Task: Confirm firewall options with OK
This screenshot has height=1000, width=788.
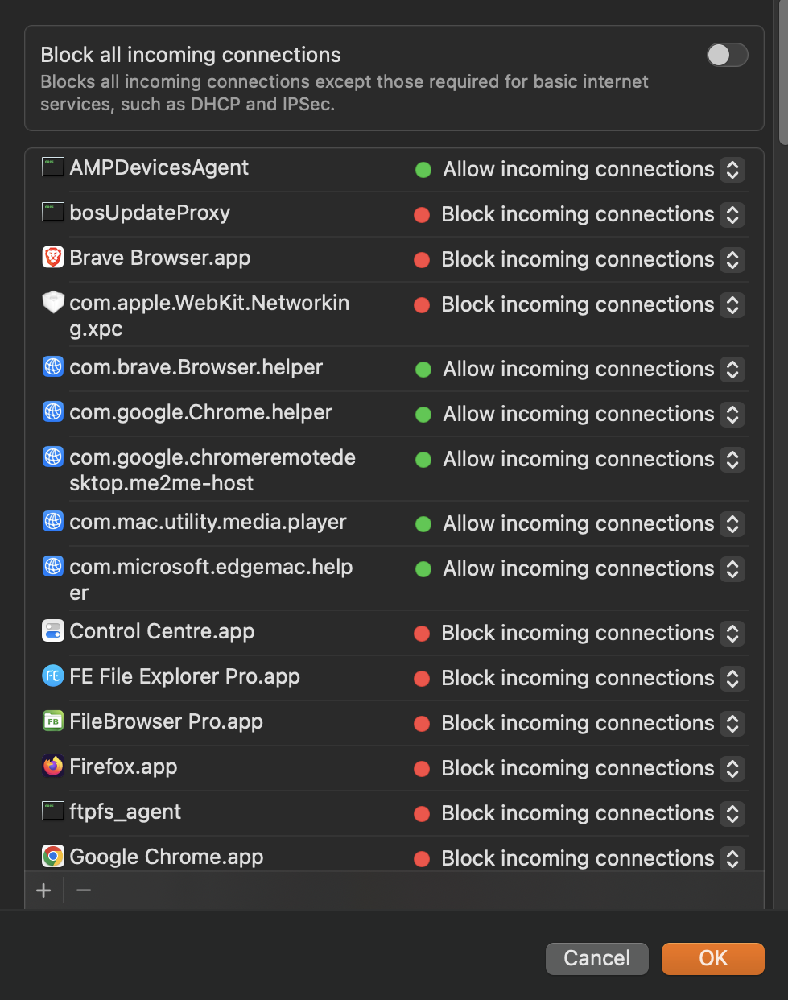Action: click(713, 958)
